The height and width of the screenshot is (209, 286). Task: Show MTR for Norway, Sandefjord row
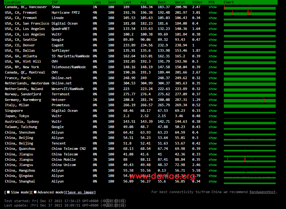pyautogui.click(x=213, y=94)
